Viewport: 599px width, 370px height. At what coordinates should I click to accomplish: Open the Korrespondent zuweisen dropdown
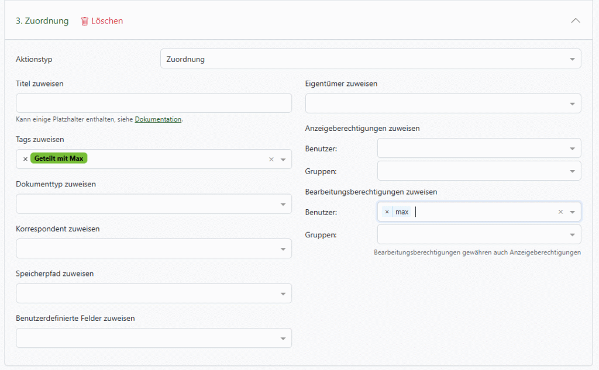[x=153, y=248]
